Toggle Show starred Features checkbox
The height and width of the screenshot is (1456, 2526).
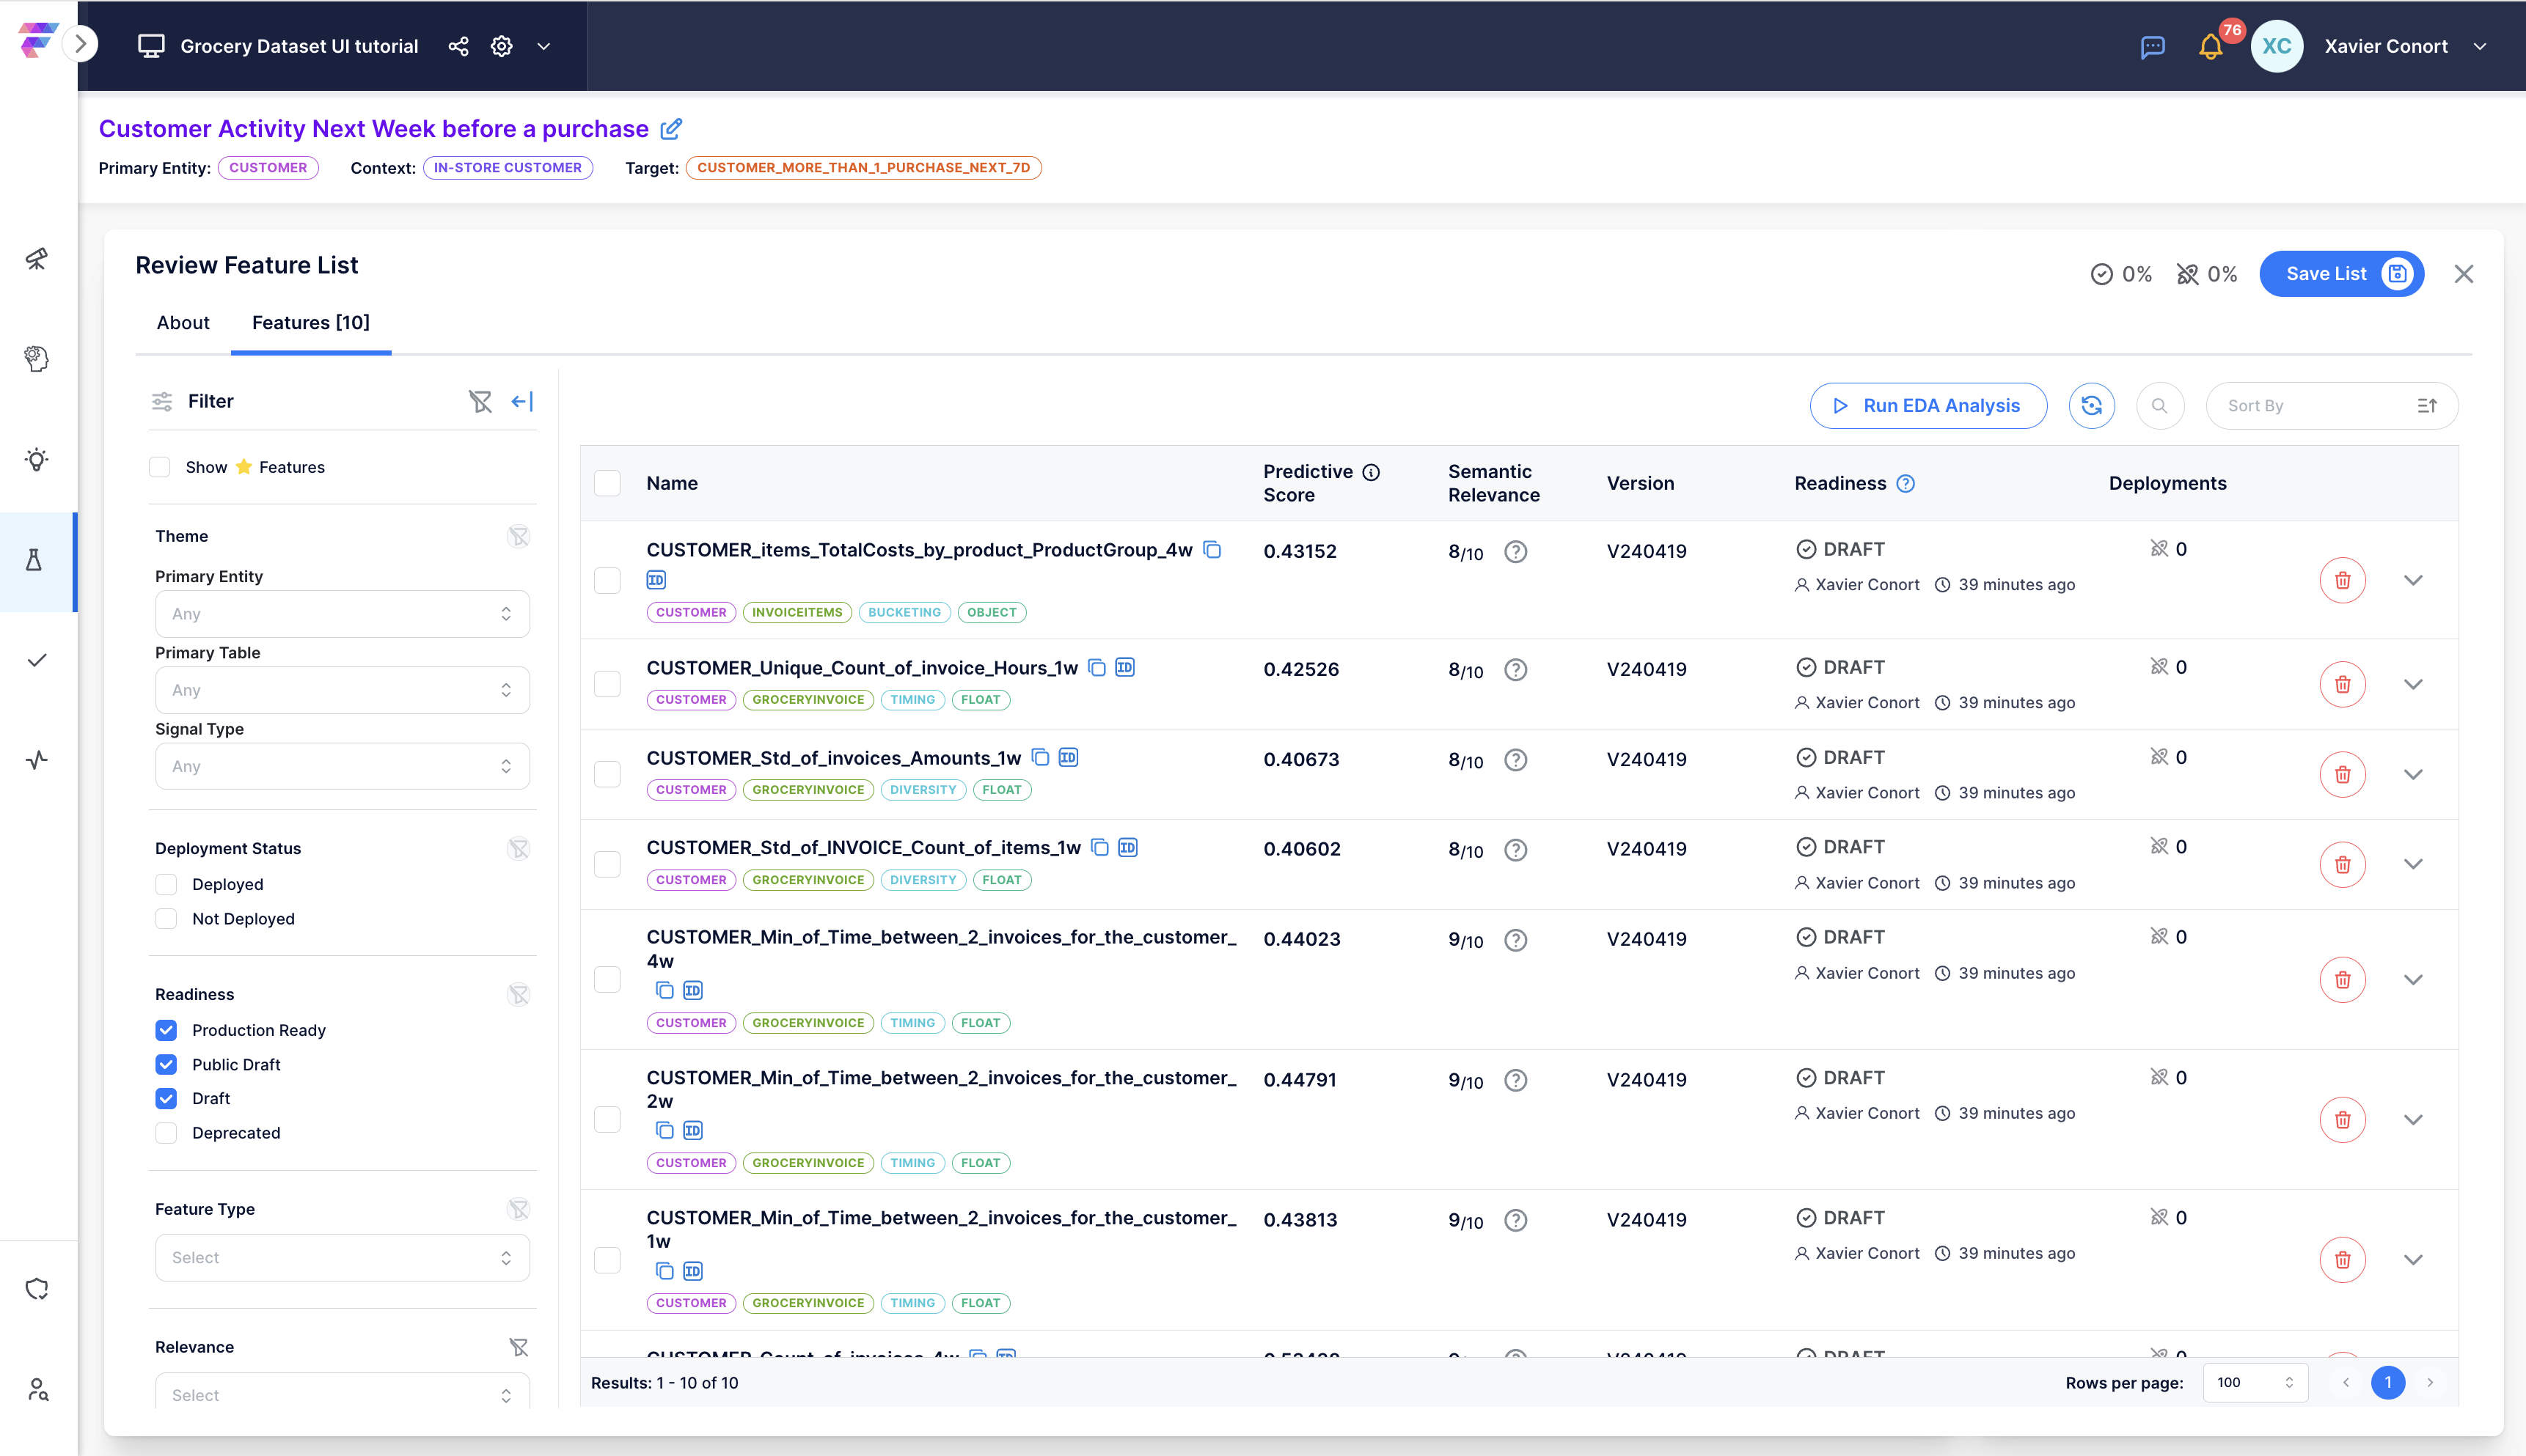tap(160, 467)
